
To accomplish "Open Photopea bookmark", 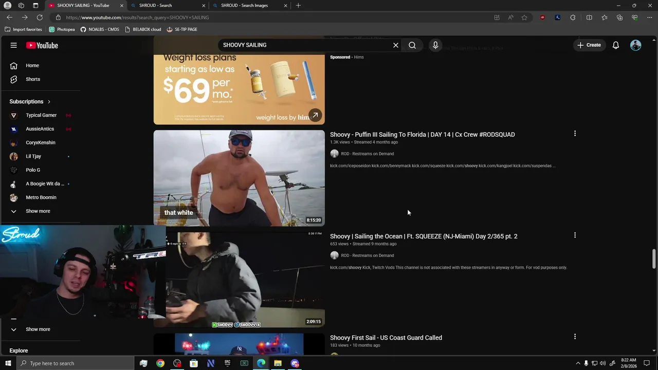I will pos(62,29).
